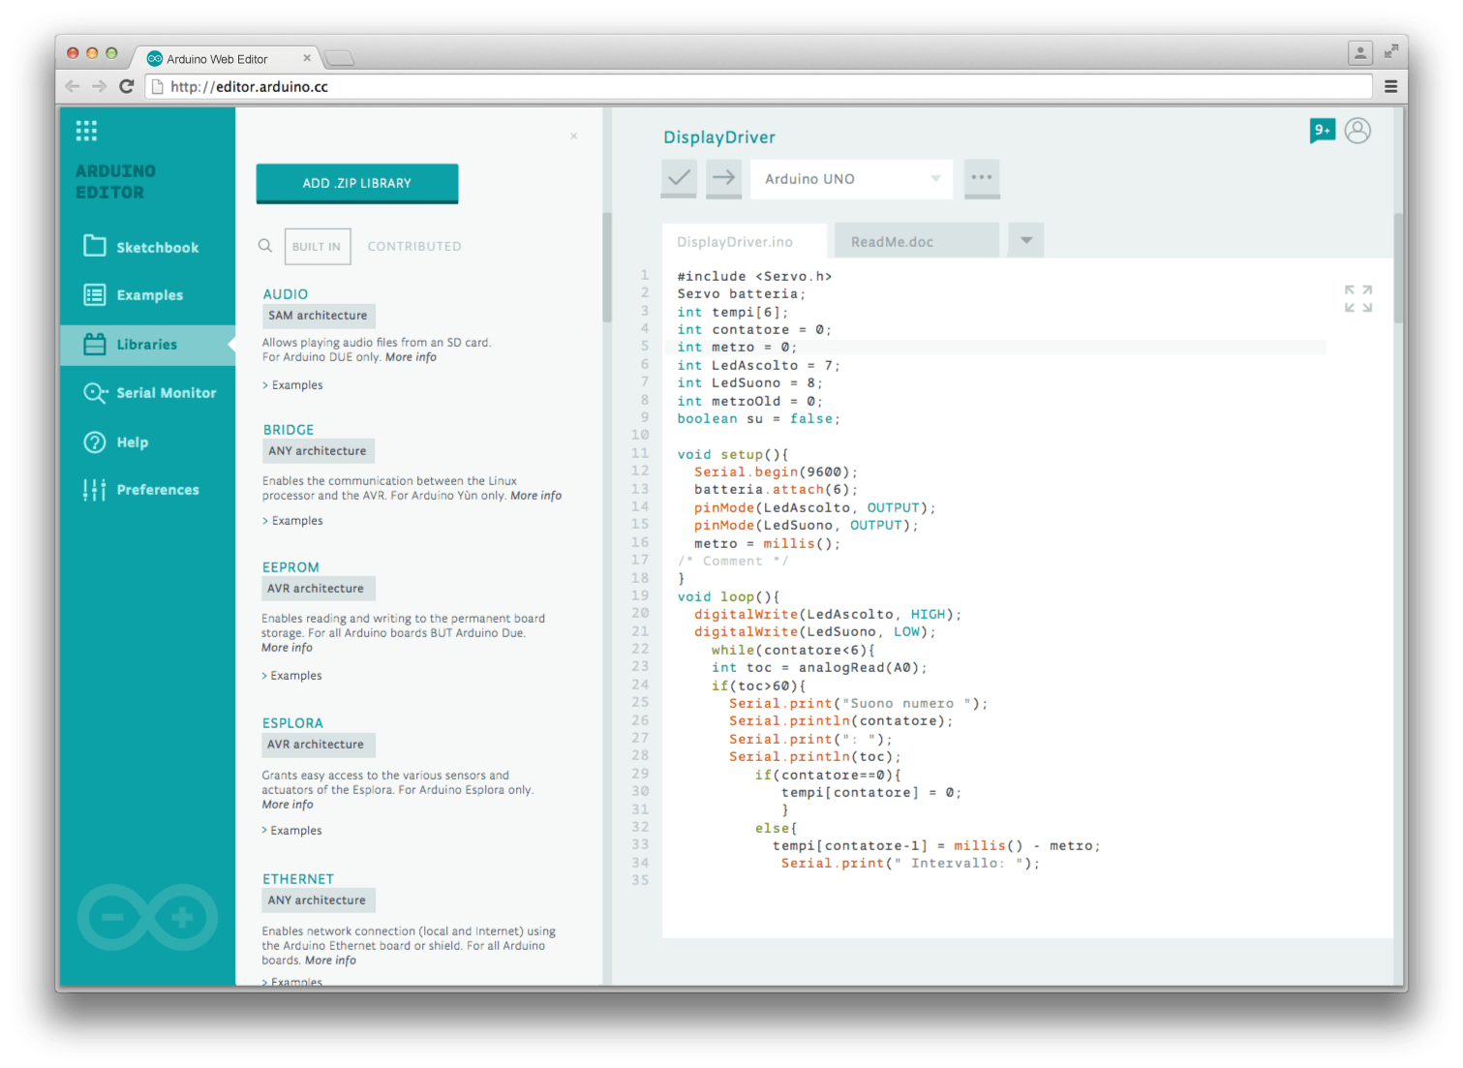1463x1068 pixels.
Task: Open the sketch options ellipsis menu
Action: point(982,178)
